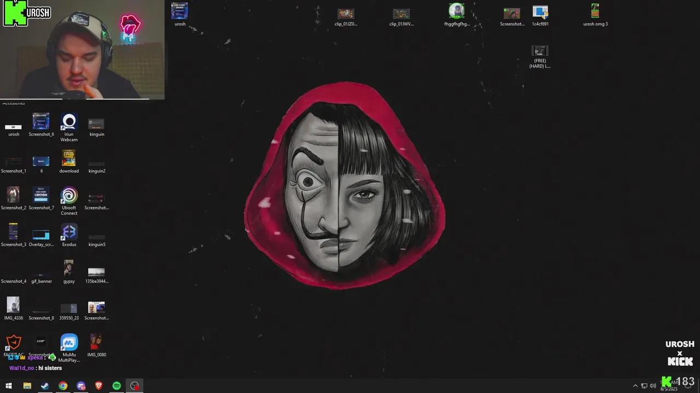Select the gypsy image file
Screen dimensions: 700x393
(x=69, y=272)
